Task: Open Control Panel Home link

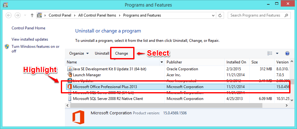Action: click(28, 28)
